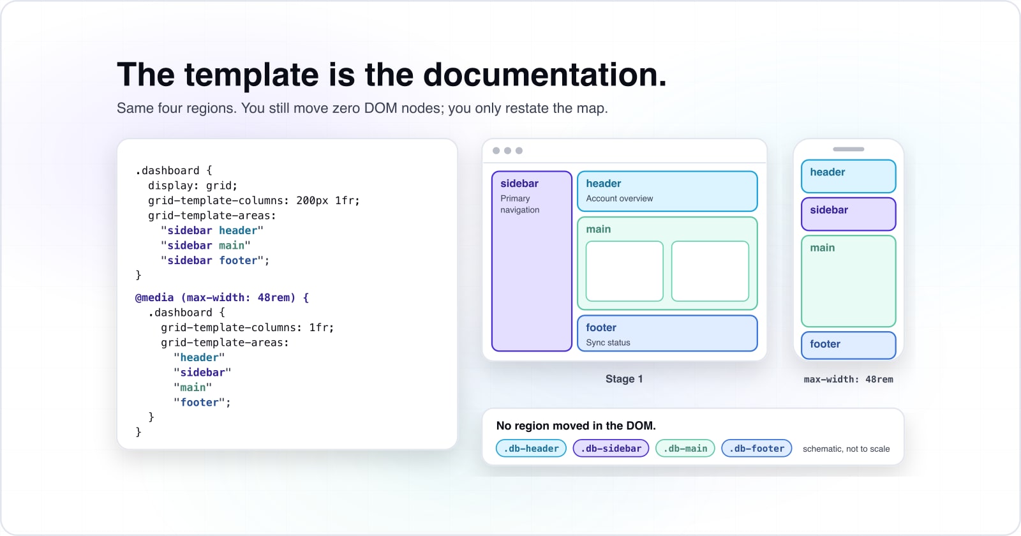Click the "sidebar footer" code line

(x=215, y=260)
